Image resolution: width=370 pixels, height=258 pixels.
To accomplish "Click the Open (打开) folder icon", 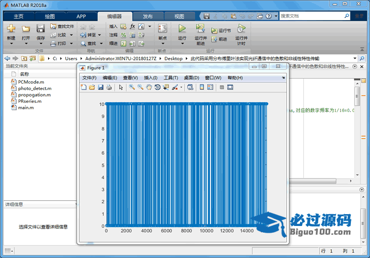I will coord(26,28).
